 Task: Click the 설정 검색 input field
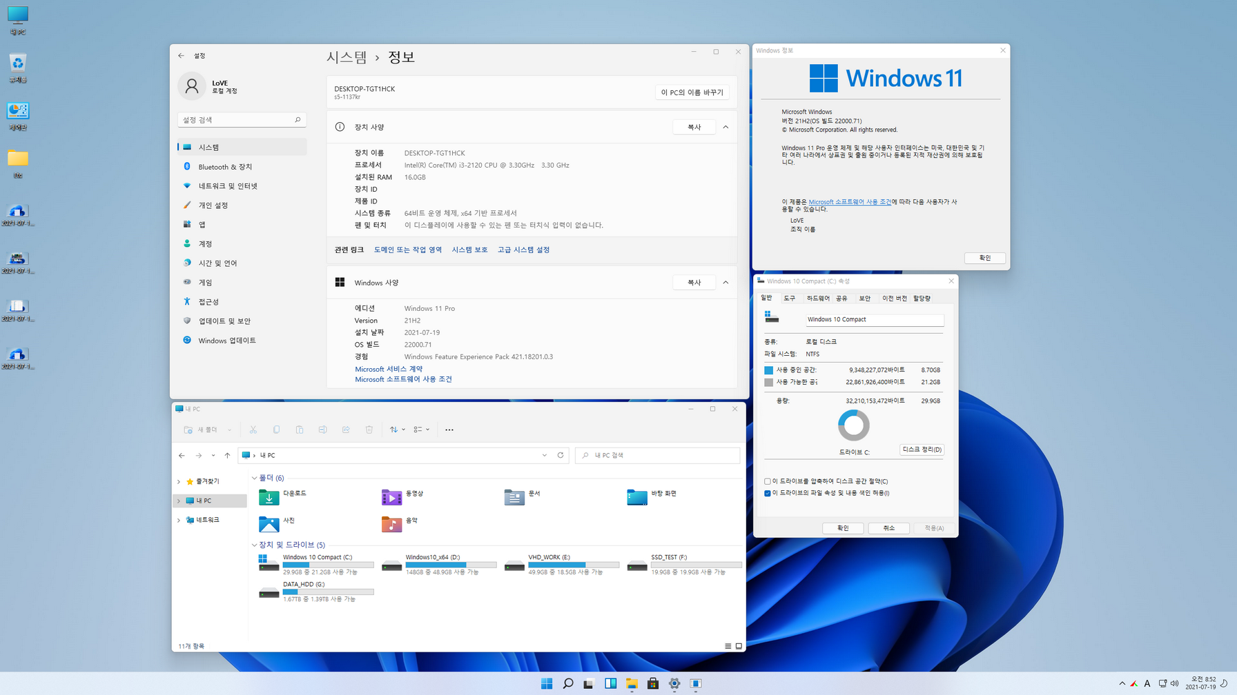242,120
